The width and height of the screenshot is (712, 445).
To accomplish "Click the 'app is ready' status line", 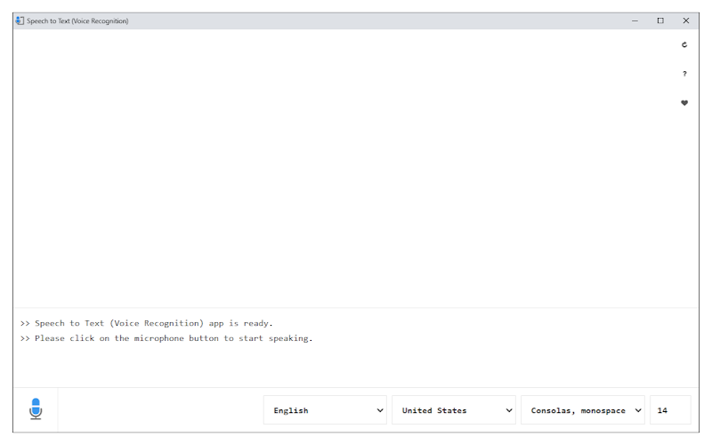I will 147,323.
